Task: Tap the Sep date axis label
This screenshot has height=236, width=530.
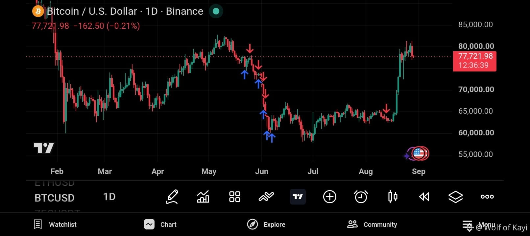Action: (419, 171)
